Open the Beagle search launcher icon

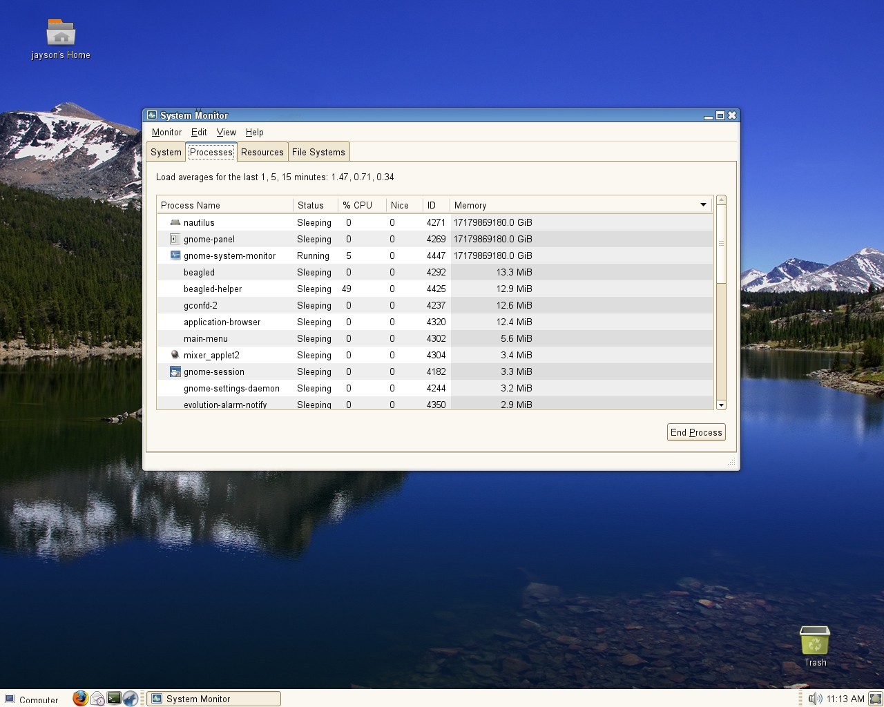(x=131, y=699)
